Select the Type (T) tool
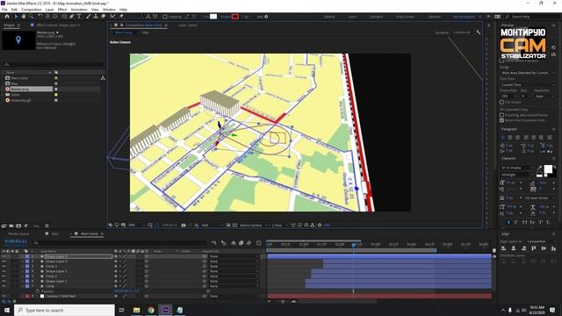Screen dimensions: 562x316 (x=79, y=17)
